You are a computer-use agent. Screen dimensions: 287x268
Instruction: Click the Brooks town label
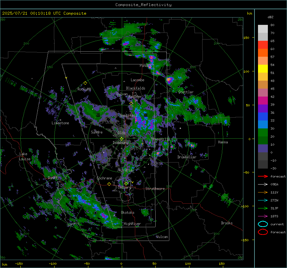pyautogui.click(x=227, y=223)
